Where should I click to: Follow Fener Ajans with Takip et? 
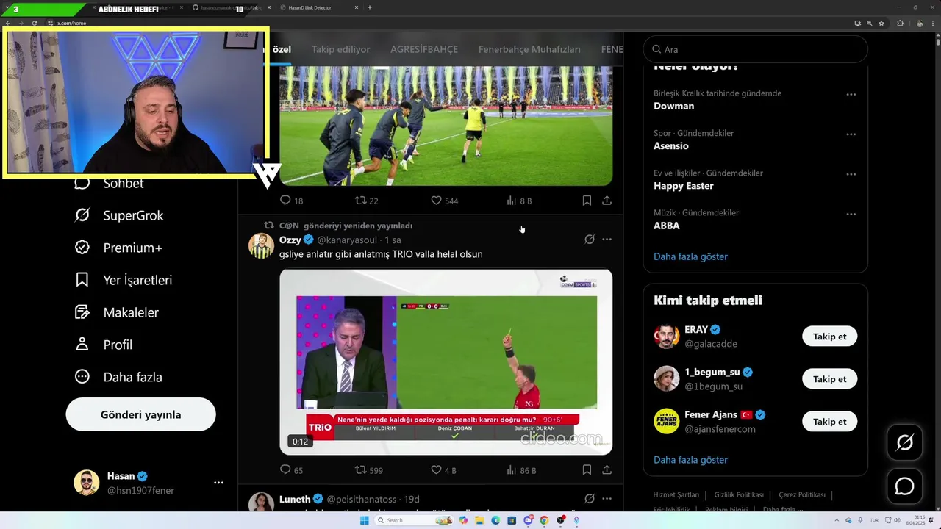click(829, 422)
